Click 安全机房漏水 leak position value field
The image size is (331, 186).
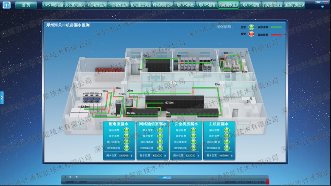point(191,155)
